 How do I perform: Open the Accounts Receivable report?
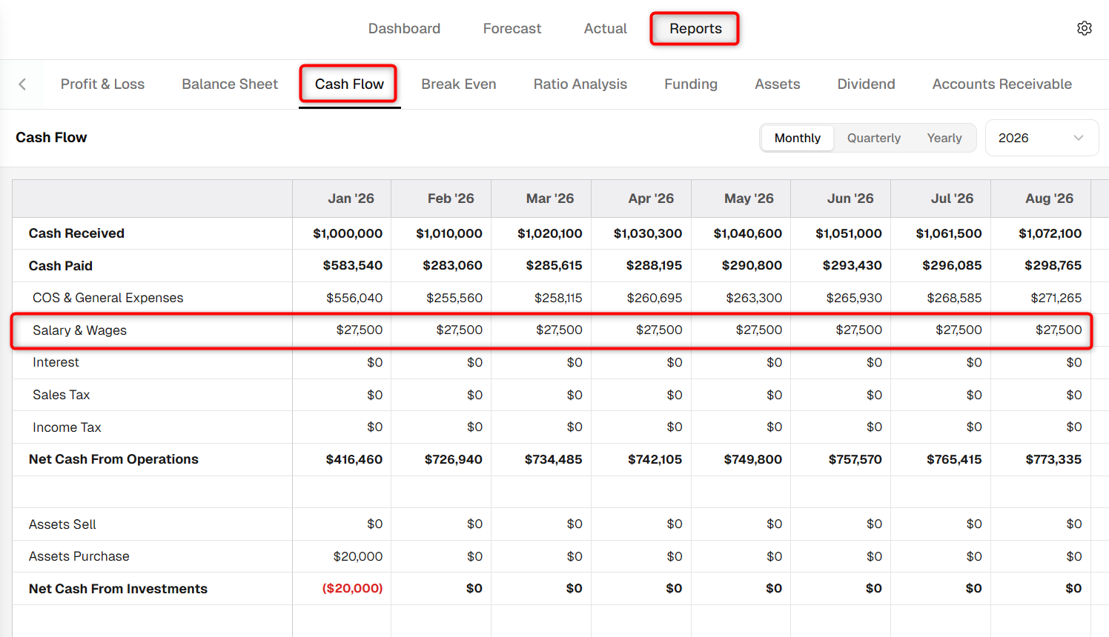point(1002,84)
